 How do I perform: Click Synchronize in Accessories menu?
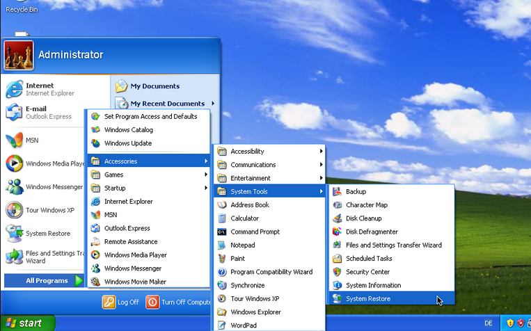pyautogui.click(x=269, y=285)
